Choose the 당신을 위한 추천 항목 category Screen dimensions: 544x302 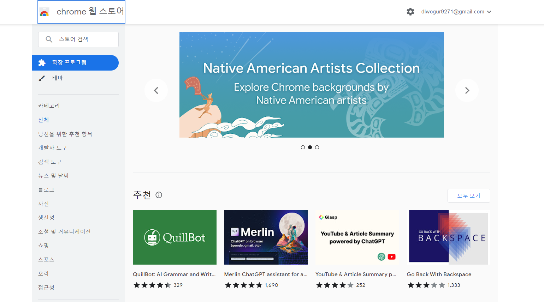pos(65,134)
